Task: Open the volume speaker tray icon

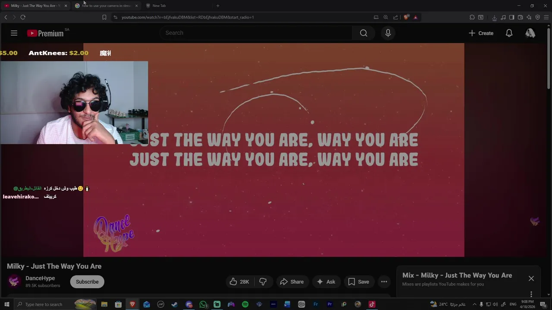Action: tap(496, 304)
